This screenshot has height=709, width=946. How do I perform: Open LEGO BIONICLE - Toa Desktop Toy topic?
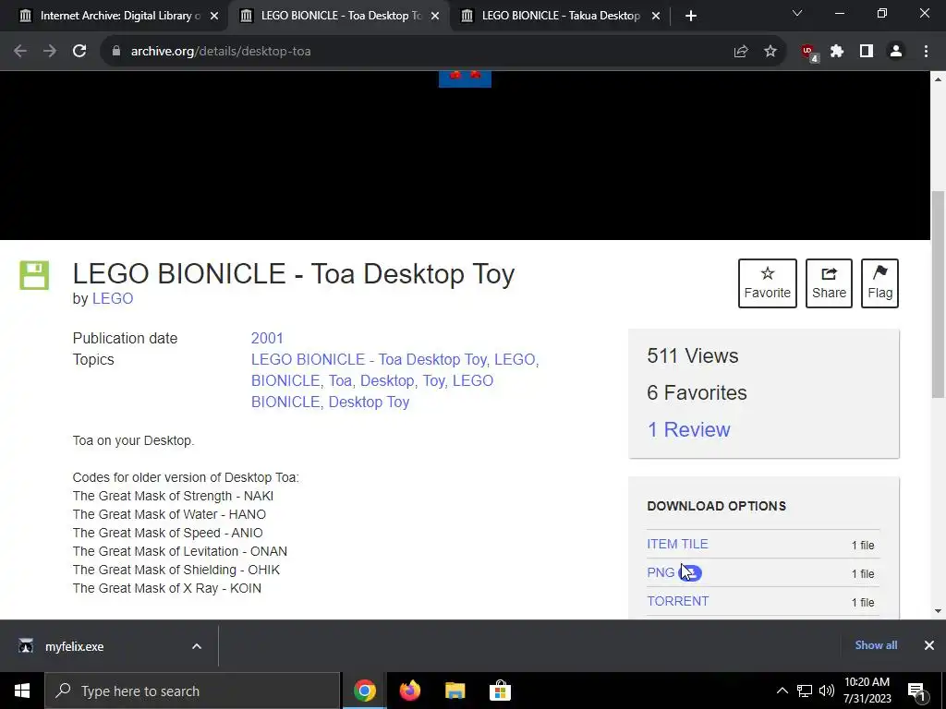[369, 359]
